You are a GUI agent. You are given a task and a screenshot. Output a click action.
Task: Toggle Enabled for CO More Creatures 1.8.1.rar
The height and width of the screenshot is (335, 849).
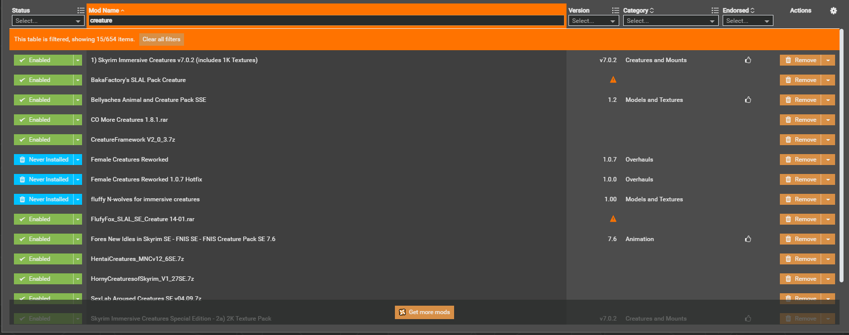tap(43, 120)
